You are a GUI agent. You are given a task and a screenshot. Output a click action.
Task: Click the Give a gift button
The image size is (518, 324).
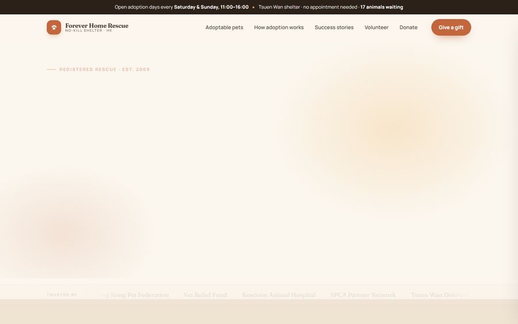pyautogui.click(x=451, y=28)
